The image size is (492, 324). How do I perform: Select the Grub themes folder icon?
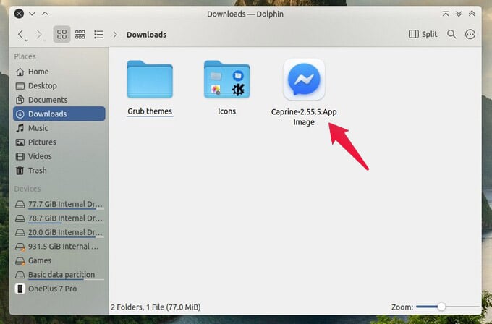click(x=150, y=80)
